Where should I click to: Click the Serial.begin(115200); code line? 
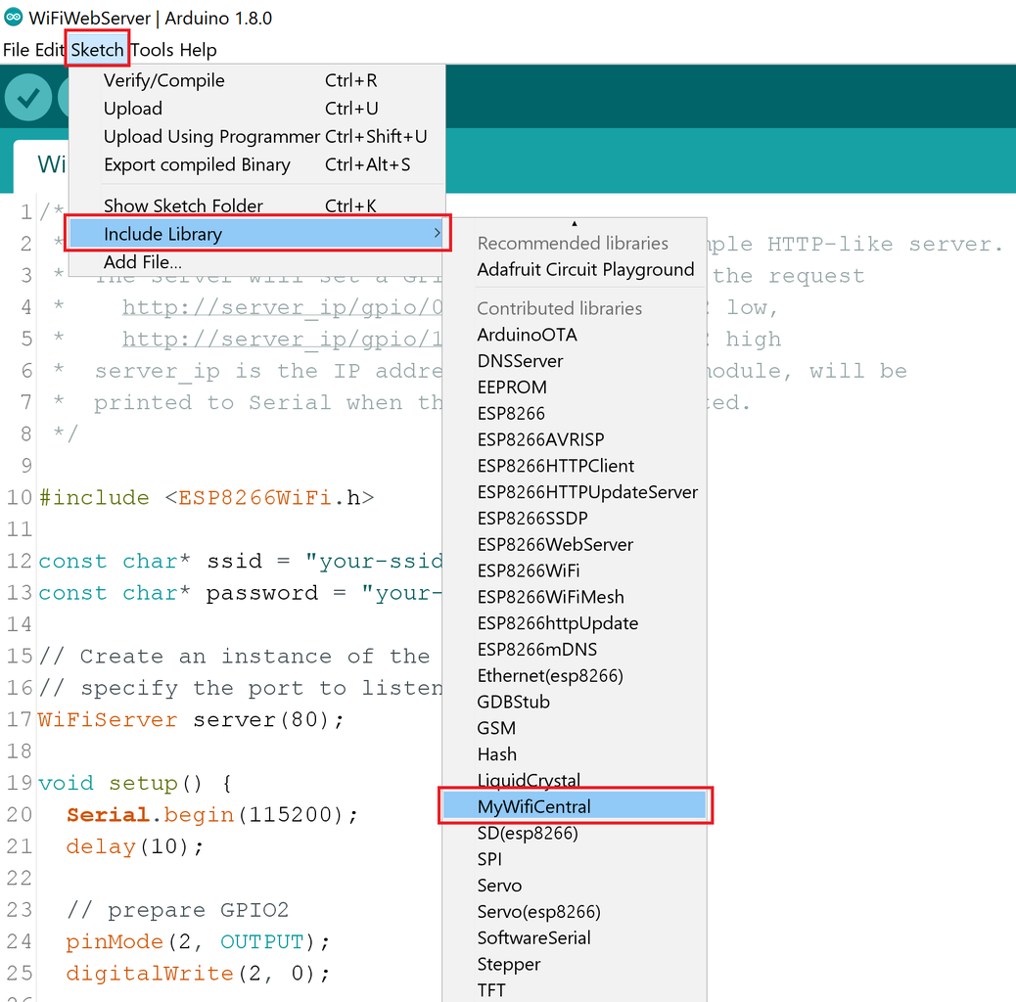(x=211, y=815)
